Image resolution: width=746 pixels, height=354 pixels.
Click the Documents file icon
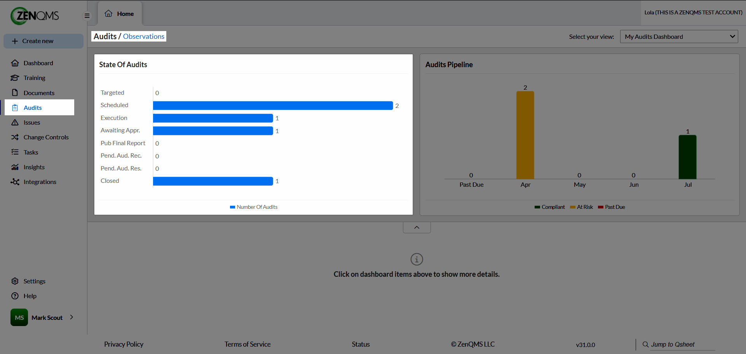pyautogui.click(x=15, y=92)
